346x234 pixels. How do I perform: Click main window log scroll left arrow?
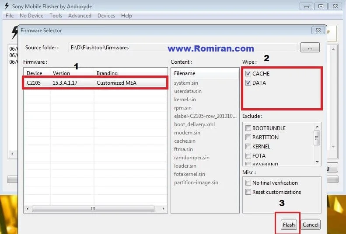tap(12, 154)
